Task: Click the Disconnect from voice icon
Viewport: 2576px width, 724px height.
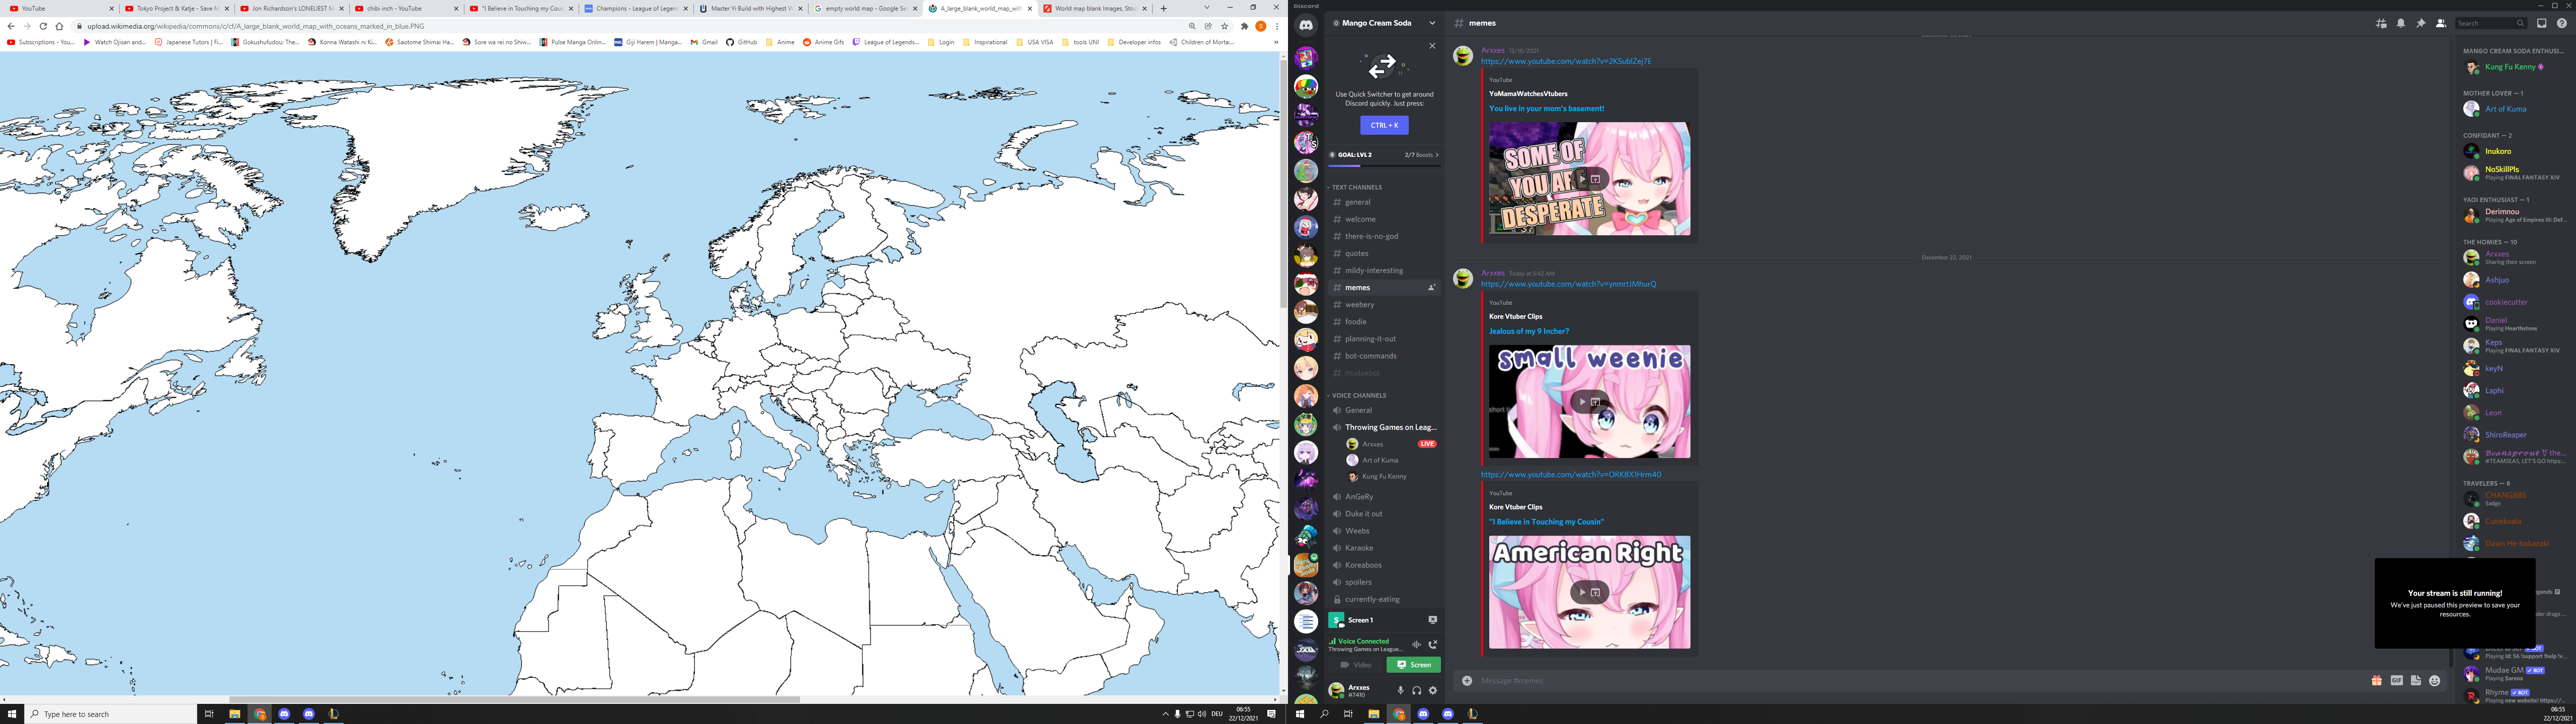Action: coord(1432,645)
